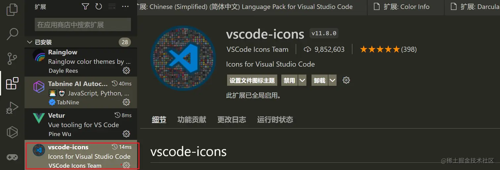Open the 扩展: Darcula editor tab
500x170 pixels.
(472, 7)
